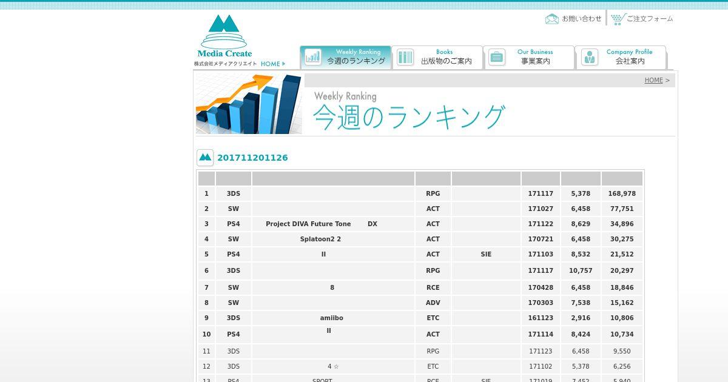
Task: Click sales figure 10,734
Action: 622,334
